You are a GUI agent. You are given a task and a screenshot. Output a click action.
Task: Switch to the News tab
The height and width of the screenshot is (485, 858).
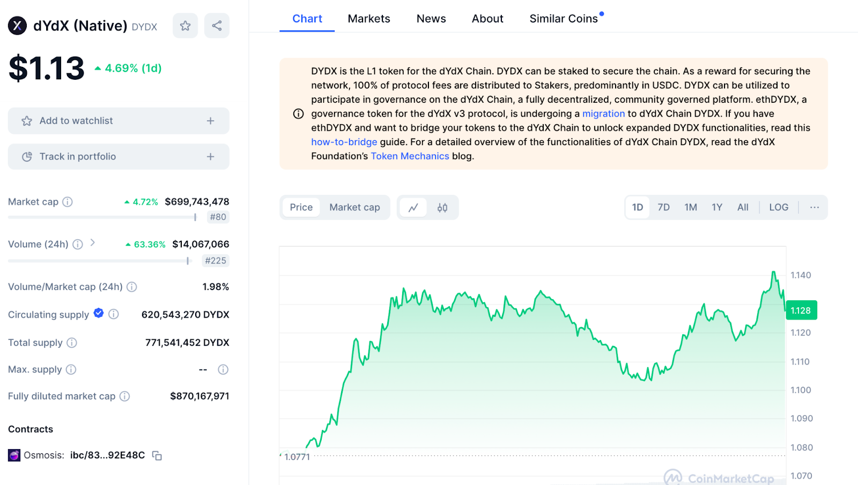pos(431,19)
